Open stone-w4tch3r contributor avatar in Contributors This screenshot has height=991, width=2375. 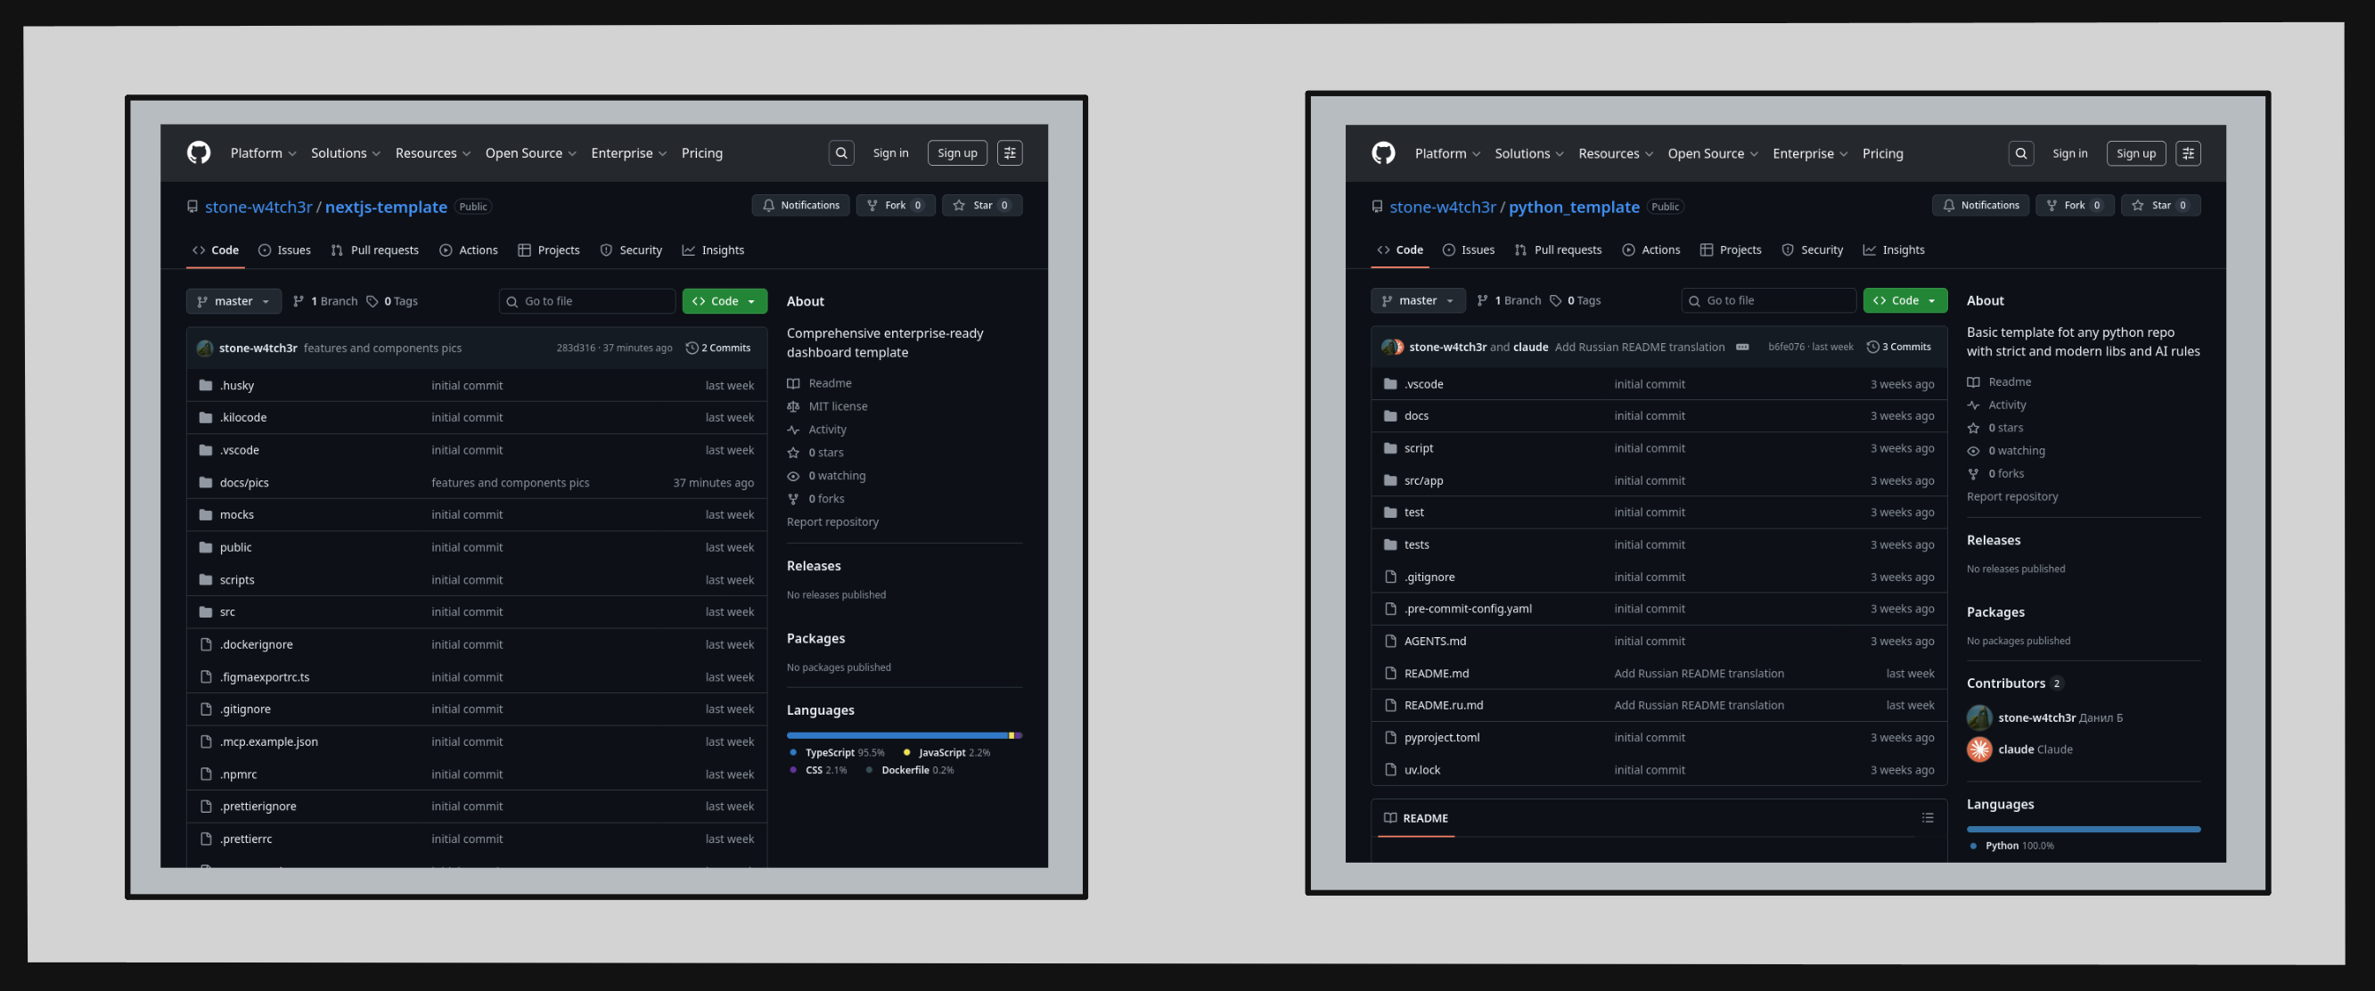tap(1978, 718)
